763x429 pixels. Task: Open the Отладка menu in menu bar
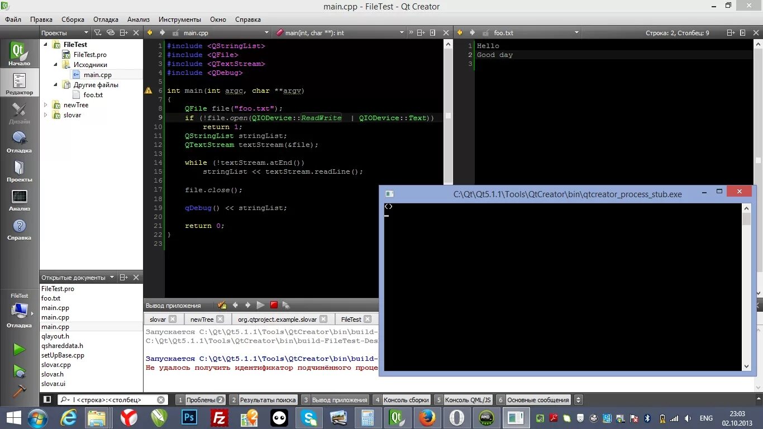[x=106, y=19]
